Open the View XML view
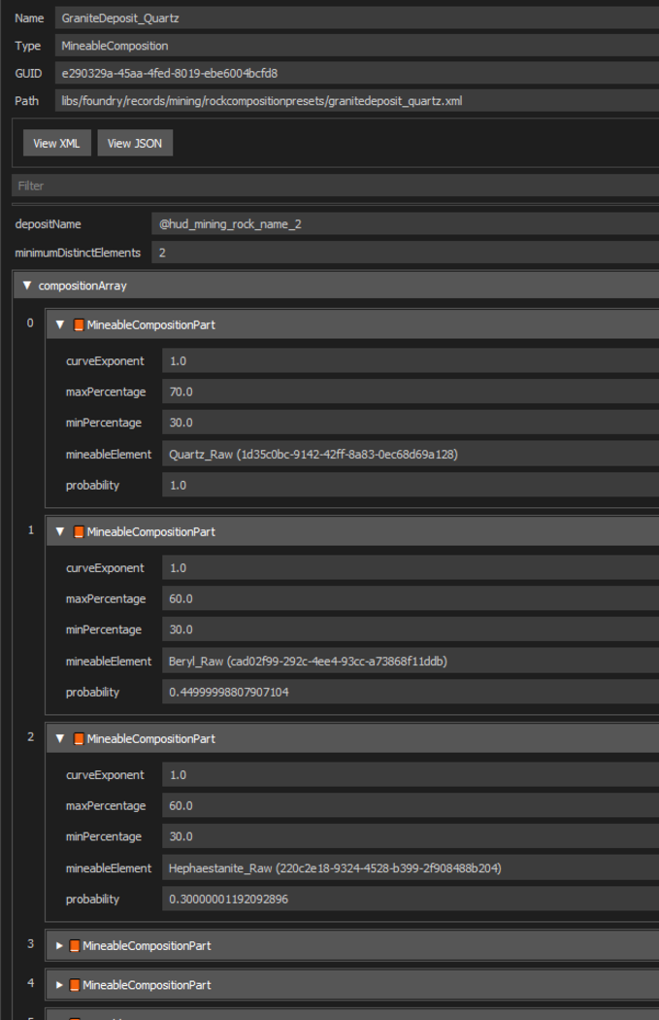Image resolution: width=659 pixels, height=1020 pixels. (56, 142)
